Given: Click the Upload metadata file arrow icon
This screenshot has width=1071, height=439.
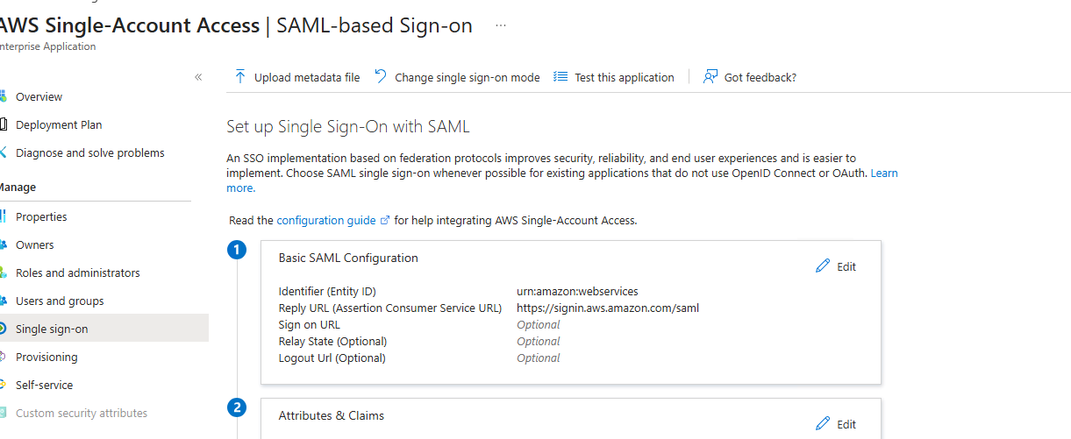Looking at the screenshot, I should pos(239,77).
